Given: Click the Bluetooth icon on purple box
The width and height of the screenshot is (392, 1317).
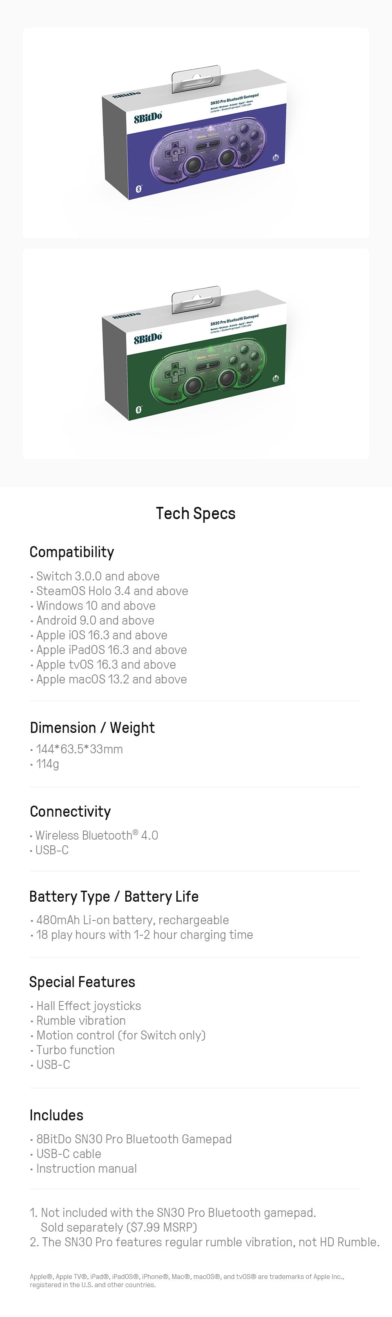Looking at the screenshot, I should 138,189.
